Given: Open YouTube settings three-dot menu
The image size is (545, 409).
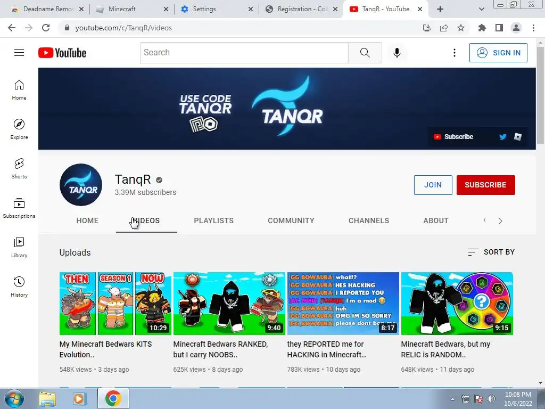Looking at the screenshot, I should coord(455,53).
